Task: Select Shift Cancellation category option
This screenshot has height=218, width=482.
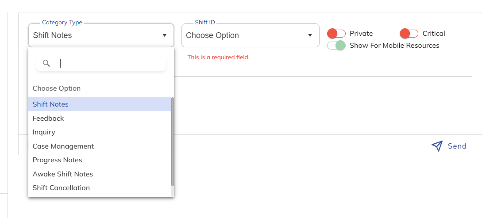Action: [61, 188]
